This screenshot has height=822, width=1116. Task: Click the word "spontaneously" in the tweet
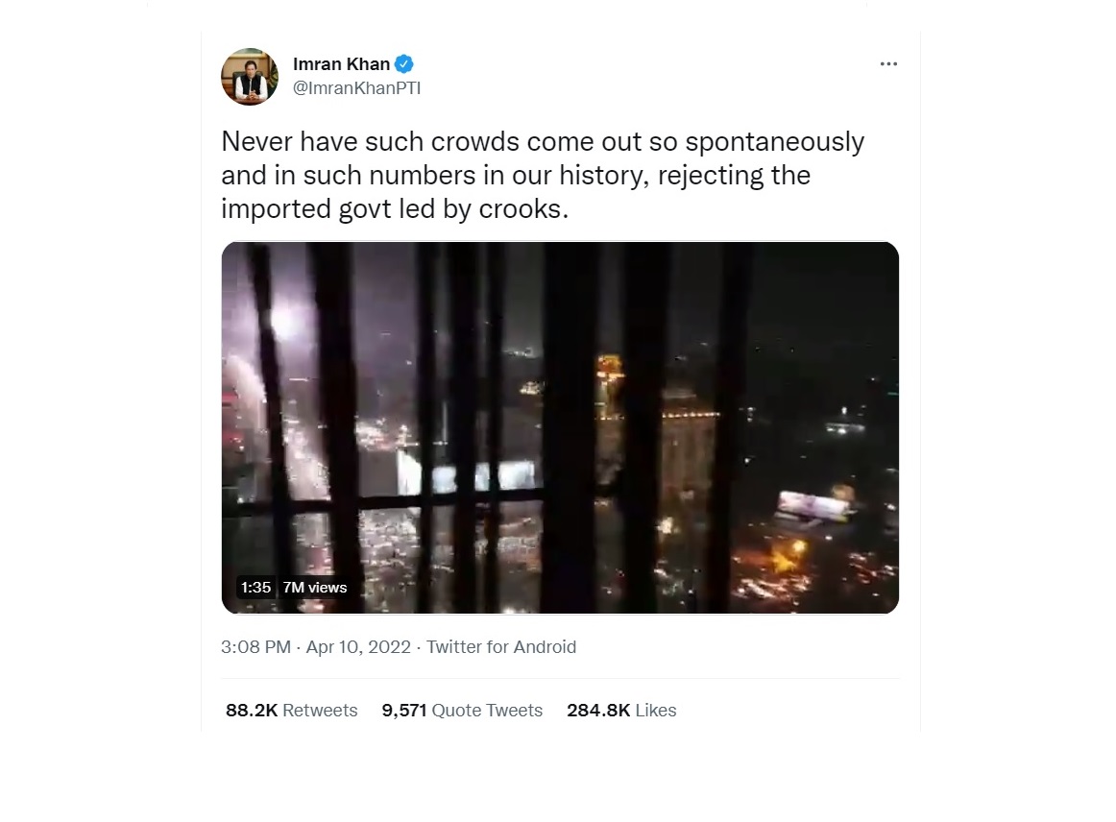pos(775,142)
